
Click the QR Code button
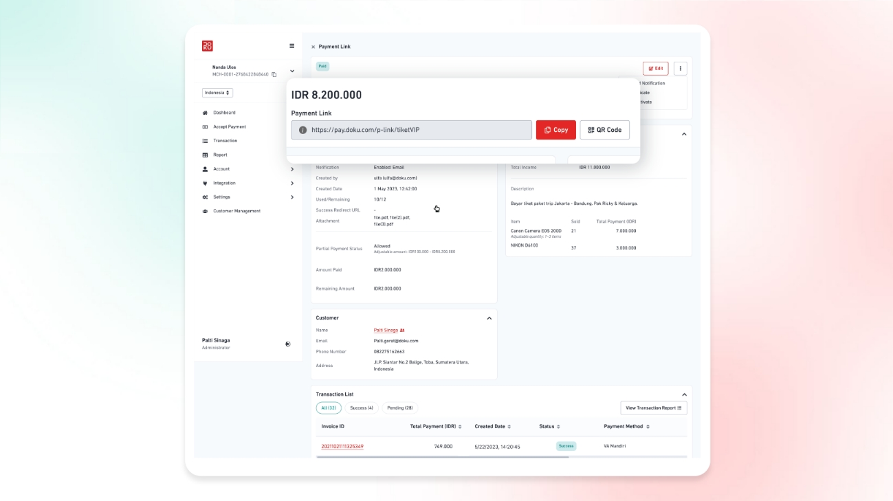pos(604,130)
